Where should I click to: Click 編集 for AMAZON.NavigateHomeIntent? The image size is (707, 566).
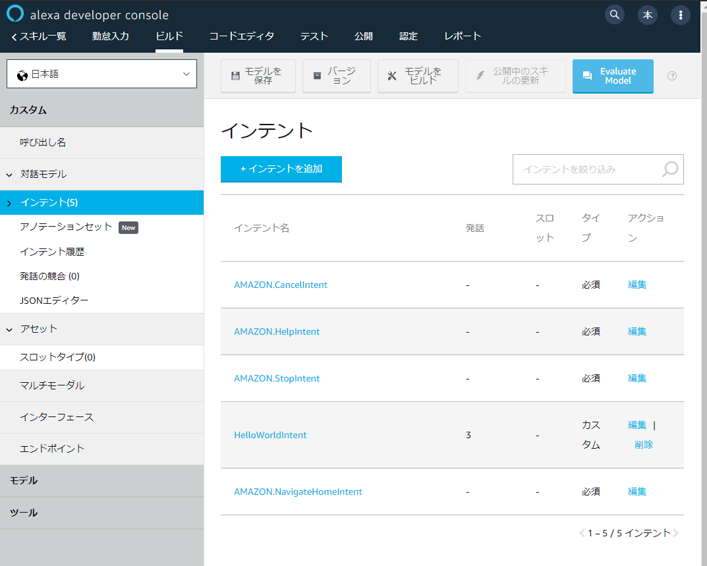point(637,492)
